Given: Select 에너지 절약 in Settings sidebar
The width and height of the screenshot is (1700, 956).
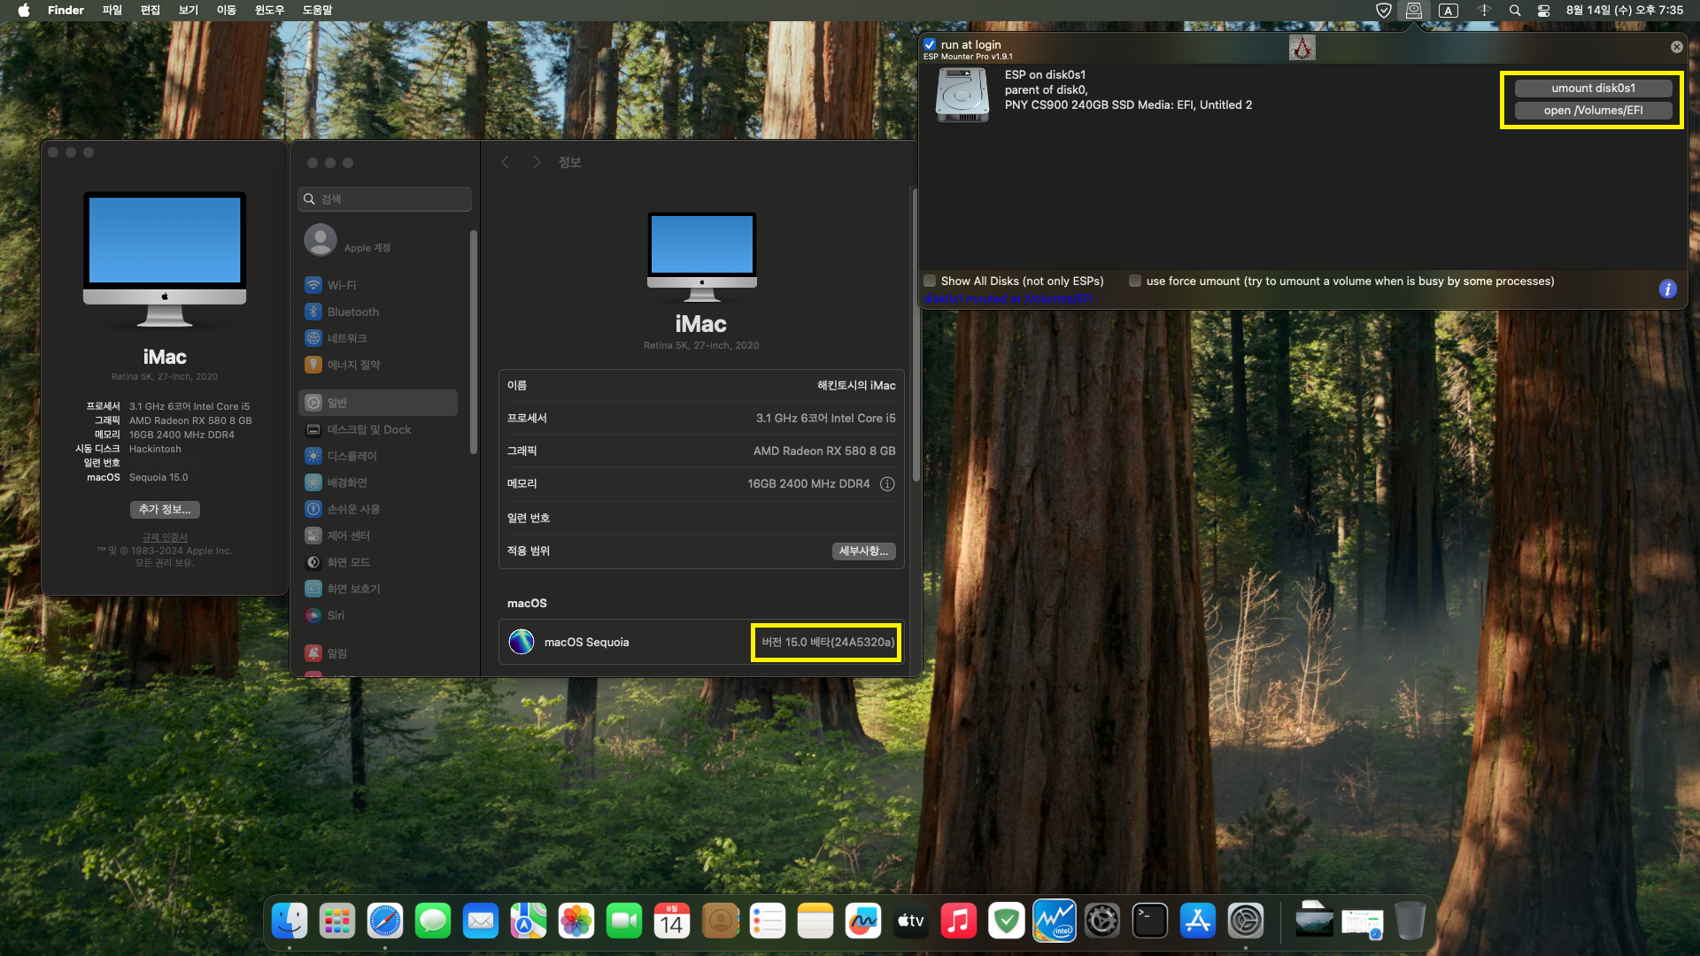Looking at the screenshot, I should pos(378,365).
